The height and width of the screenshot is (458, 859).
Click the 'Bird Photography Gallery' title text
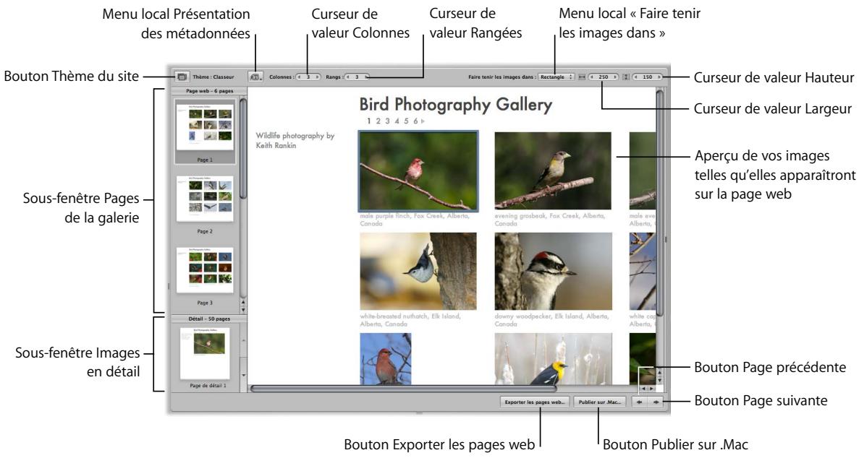pos(456,105)
